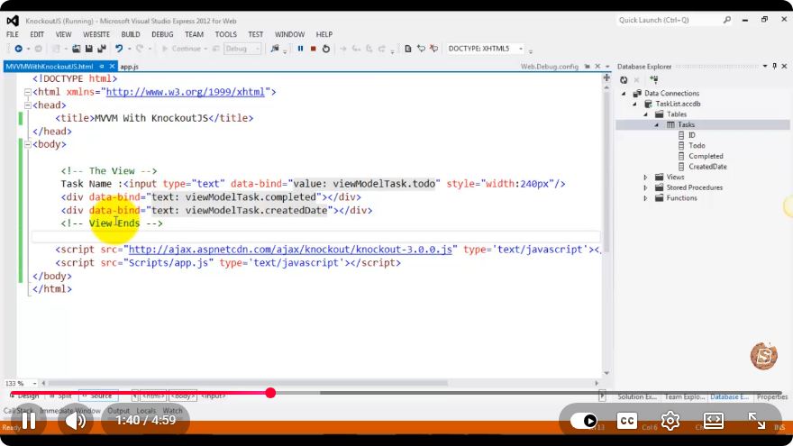
Task: Click the ID column icon in Tasks
Action: tap(681, 135)
